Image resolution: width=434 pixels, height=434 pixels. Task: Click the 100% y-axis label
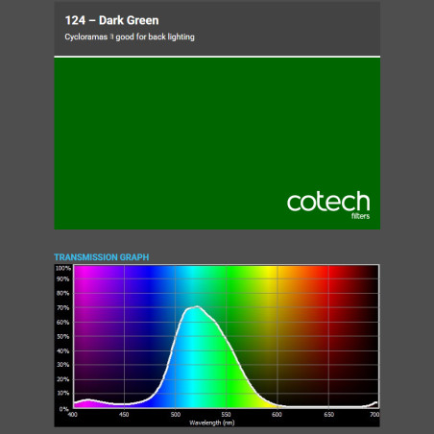pos(63,268)
